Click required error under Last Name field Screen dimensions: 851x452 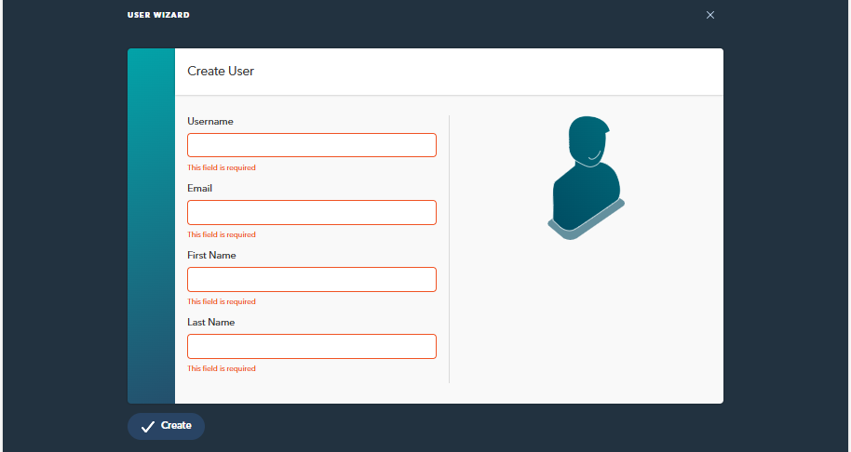click(x=222, y=368)
